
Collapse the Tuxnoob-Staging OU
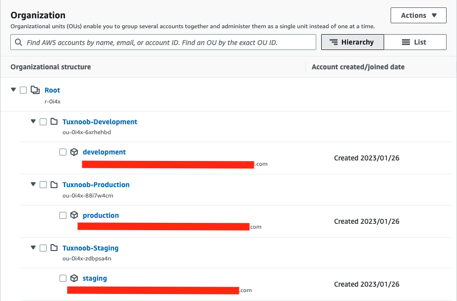tap(33, 248)
